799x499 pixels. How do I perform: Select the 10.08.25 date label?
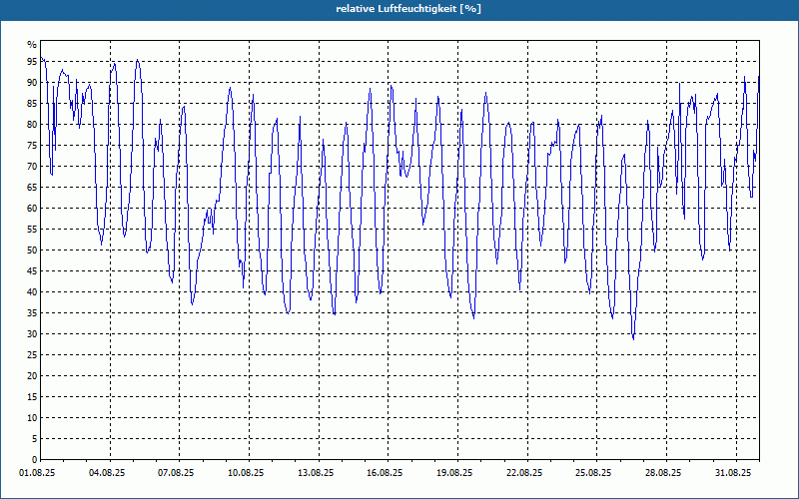246,473
